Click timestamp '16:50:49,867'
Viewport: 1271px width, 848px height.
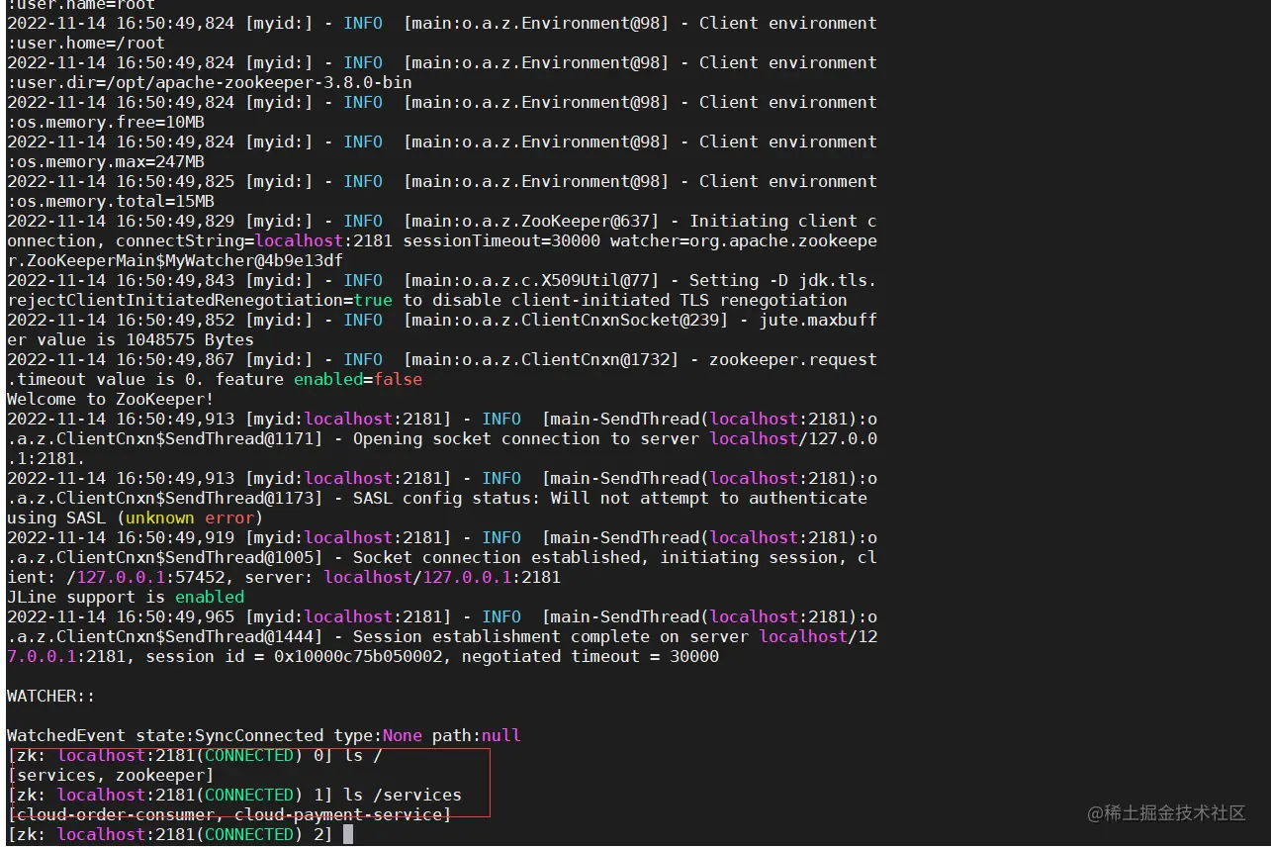coord(175,359)
